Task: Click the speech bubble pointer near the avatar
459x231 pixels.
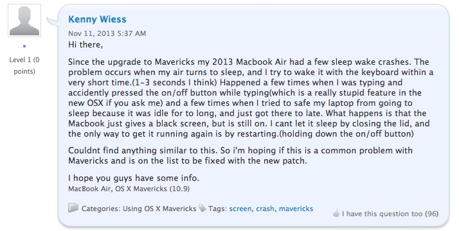Action: [53, 21]
